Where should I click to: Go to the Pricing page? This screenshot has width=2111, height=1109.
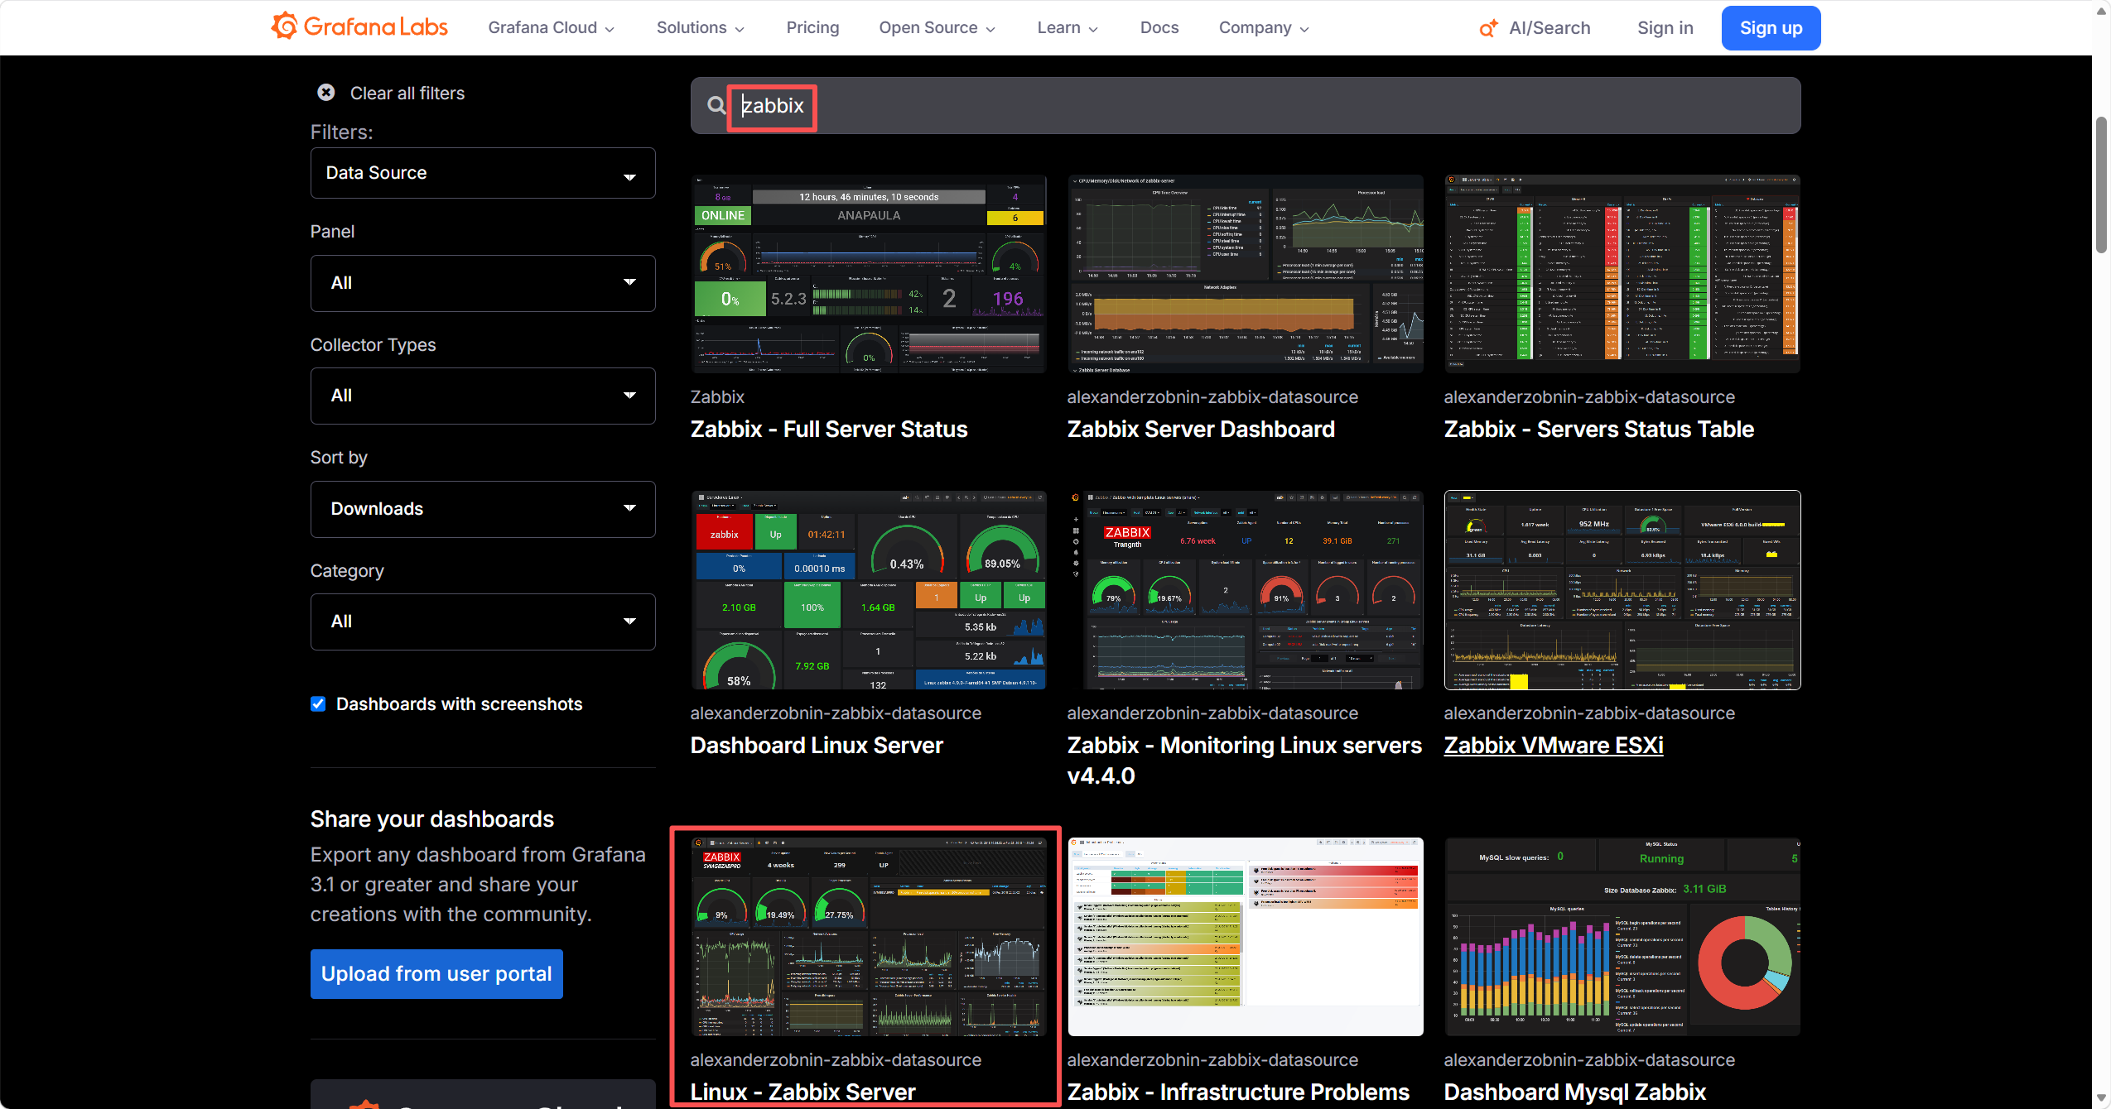(812, 28)
